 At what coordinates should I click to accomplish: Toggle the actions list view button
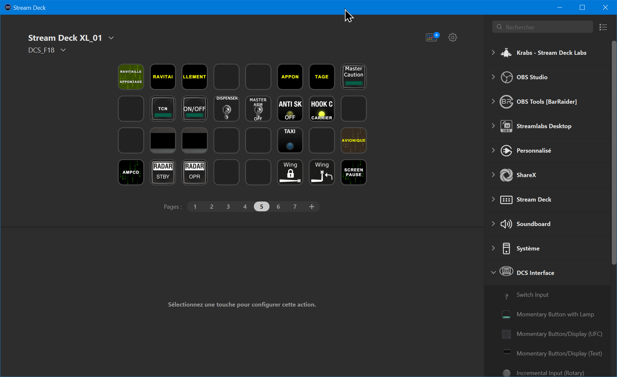click(x=603, y=27)
